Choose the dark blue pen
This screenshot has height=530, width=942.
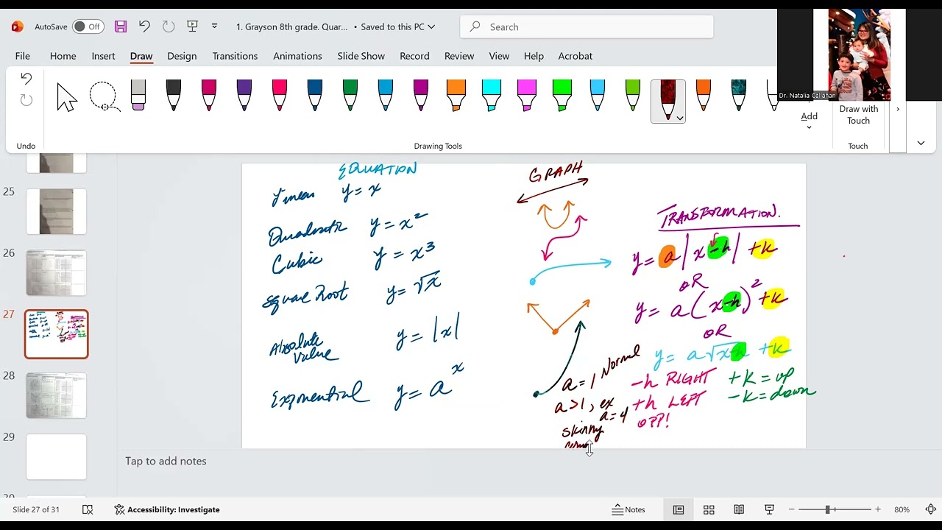tap(315, 96)
